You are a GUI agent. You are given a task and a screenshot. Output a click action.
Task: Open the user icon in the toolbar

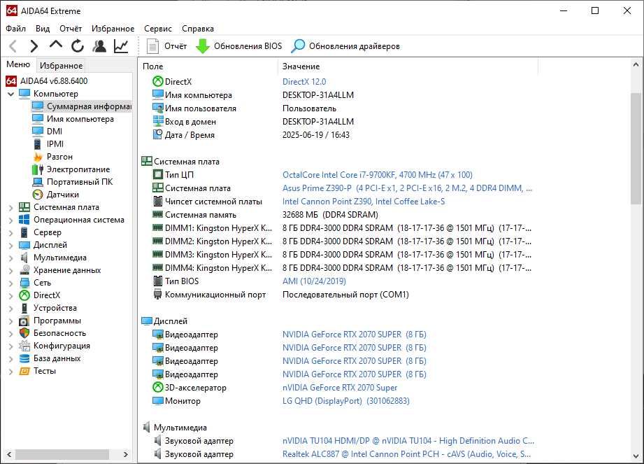pos(99,46)
